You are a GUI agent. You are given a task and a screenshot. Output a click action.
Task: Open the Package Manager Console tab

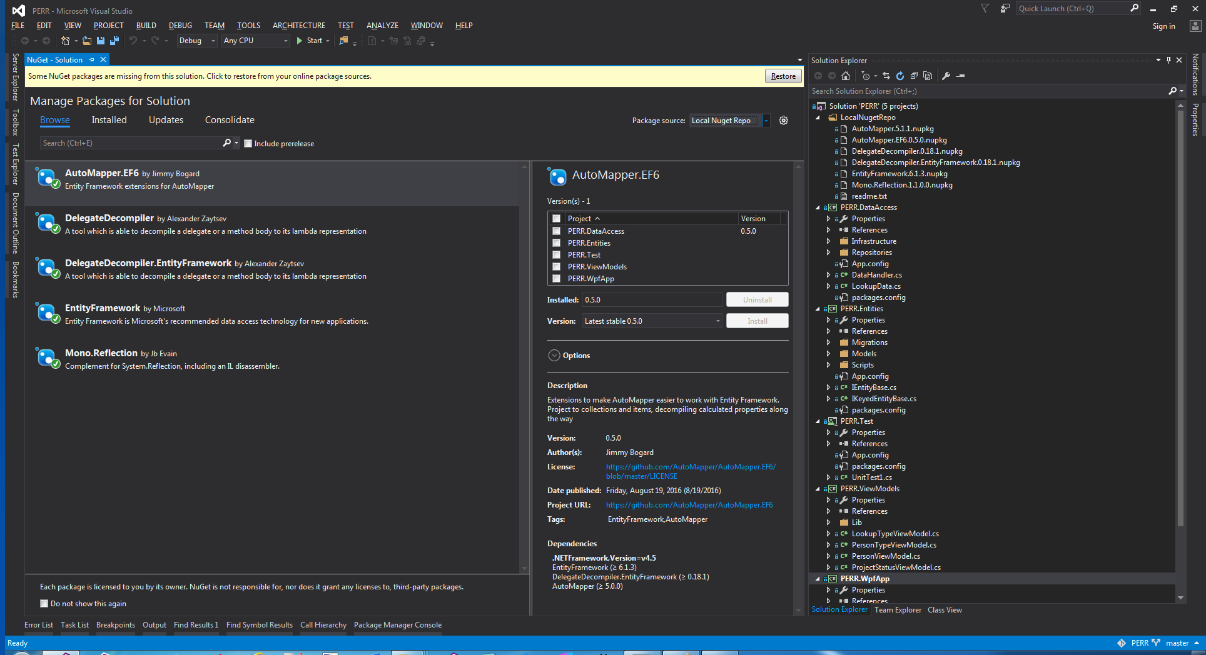tap(398, 625)
